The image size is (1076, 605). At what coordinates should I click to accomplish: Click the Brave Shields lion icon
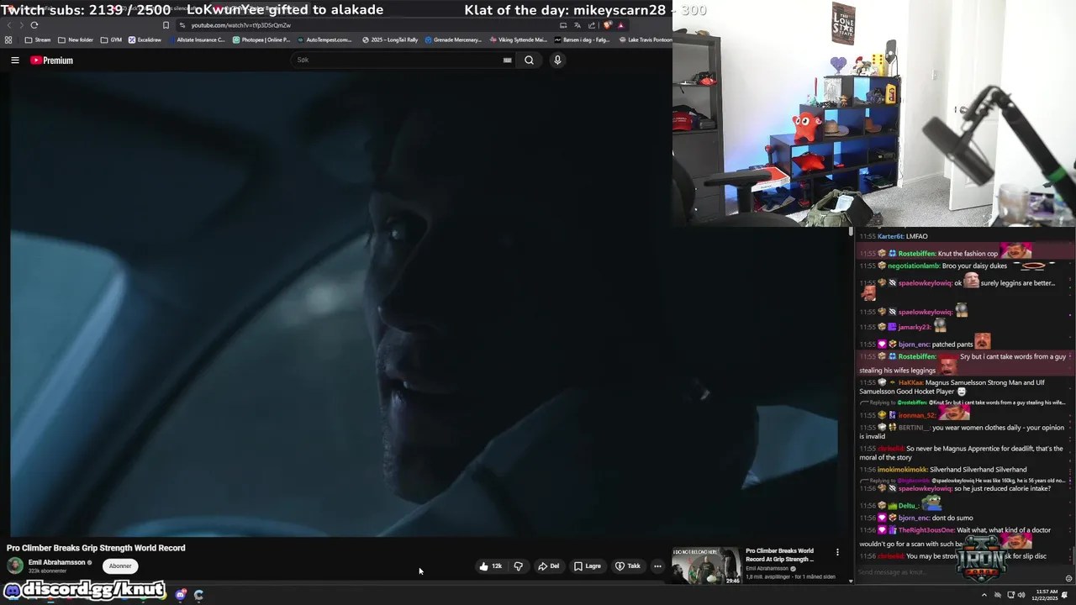pyautogui.click(x=608, y=25)
